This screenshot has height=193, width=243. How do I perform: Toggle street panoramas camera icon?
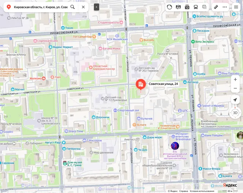click(x=187, y=7)
